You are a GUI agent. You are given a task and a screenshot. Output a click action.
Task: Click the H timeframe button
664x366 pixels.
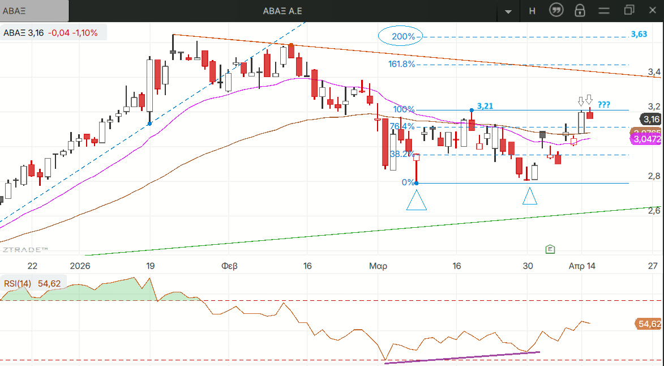point(532,11)
